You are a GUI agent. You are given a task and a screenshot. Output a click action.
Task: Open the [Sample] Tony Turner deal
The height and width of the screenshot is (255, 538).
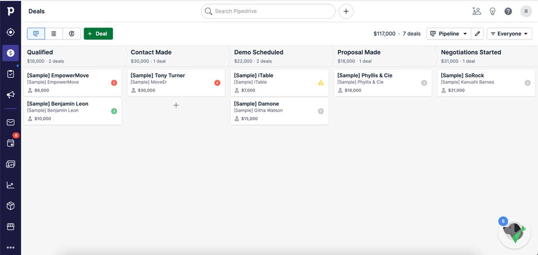[176, 83]
